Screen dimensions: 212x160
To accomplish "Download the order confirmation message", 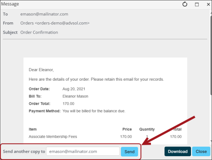I will tap(178, 151).
